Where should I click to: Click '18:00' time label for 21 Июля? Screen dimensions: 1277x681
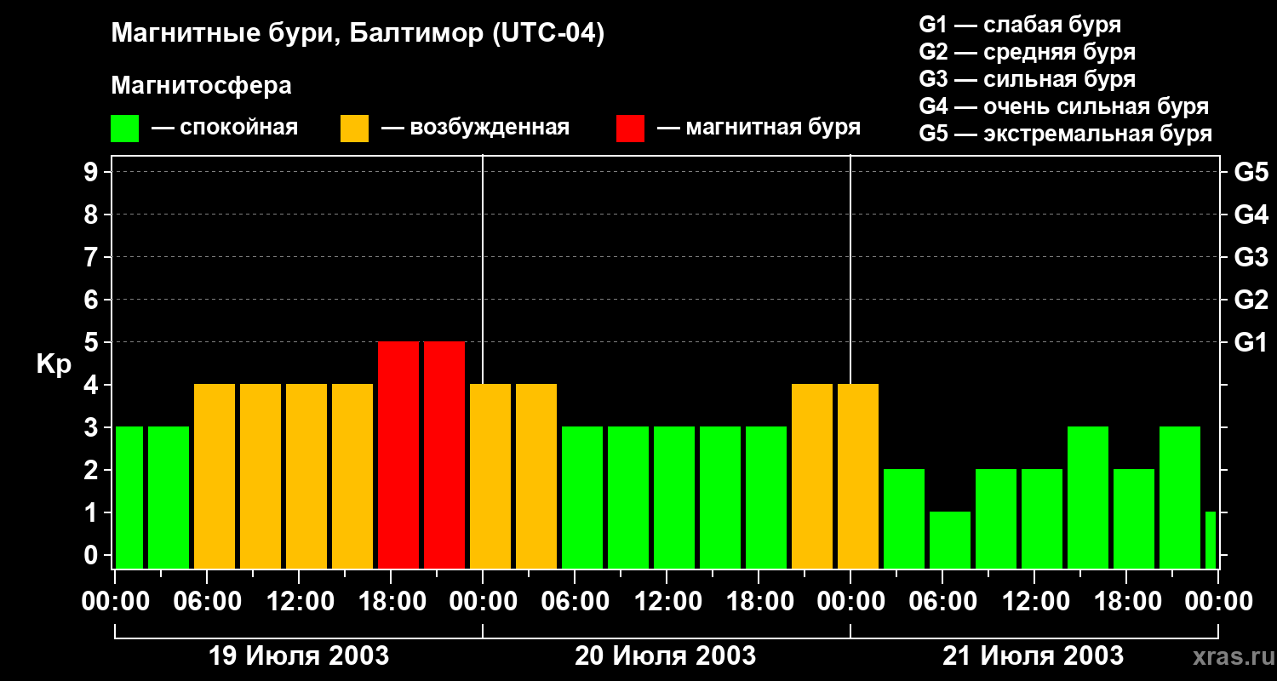pos(1126,602)
